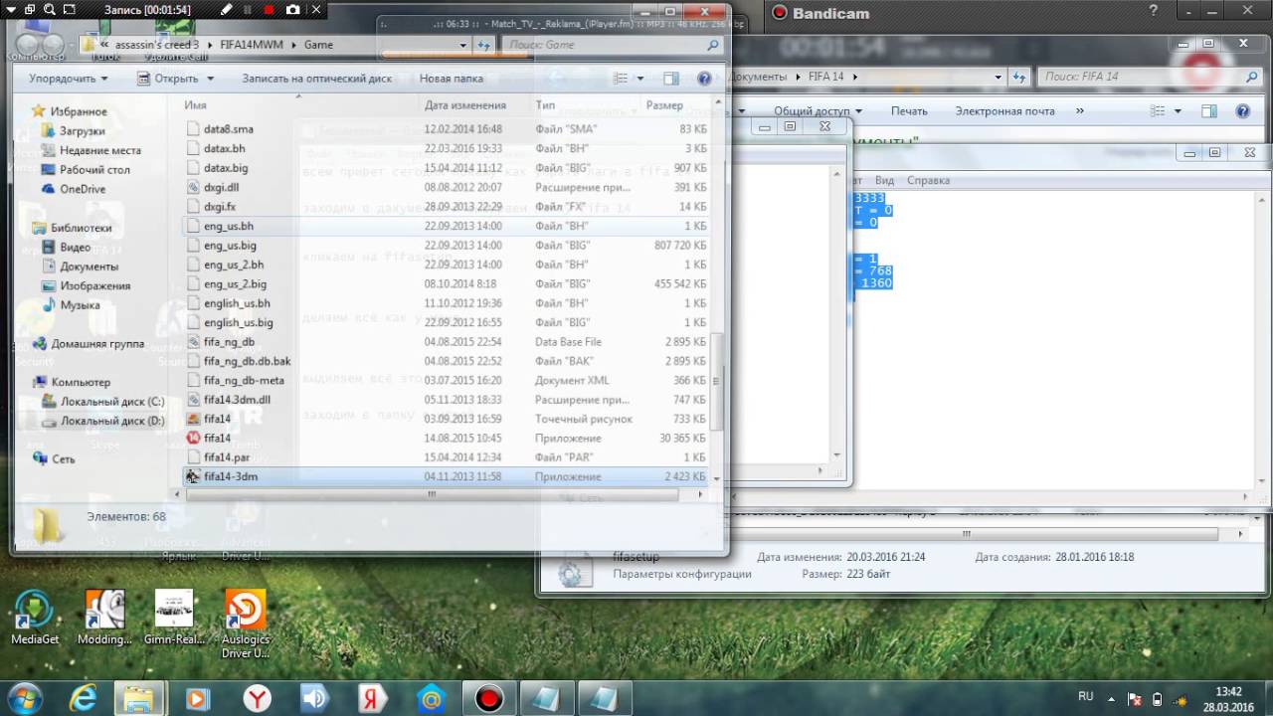The width and height of the screenshot is (1273, 716).
Task: Open Общий доступ dropdown in the FIFA 14 window
Action: click(818, 111)
